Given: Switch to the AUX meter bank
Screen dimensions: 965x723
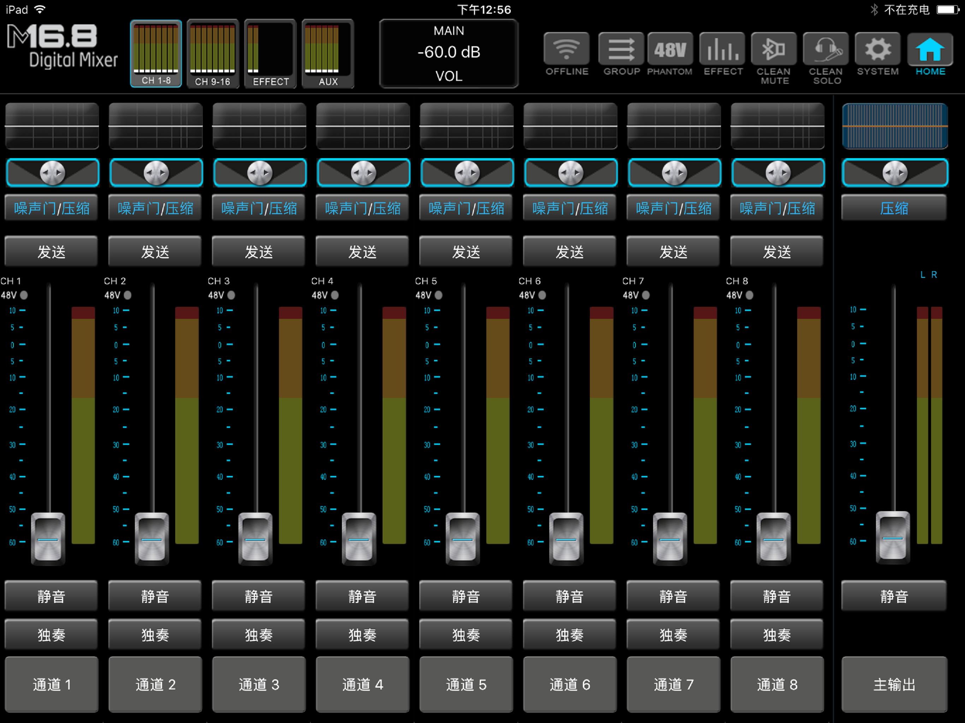Looking at the screenshot, I should click(x=328, y=54).
